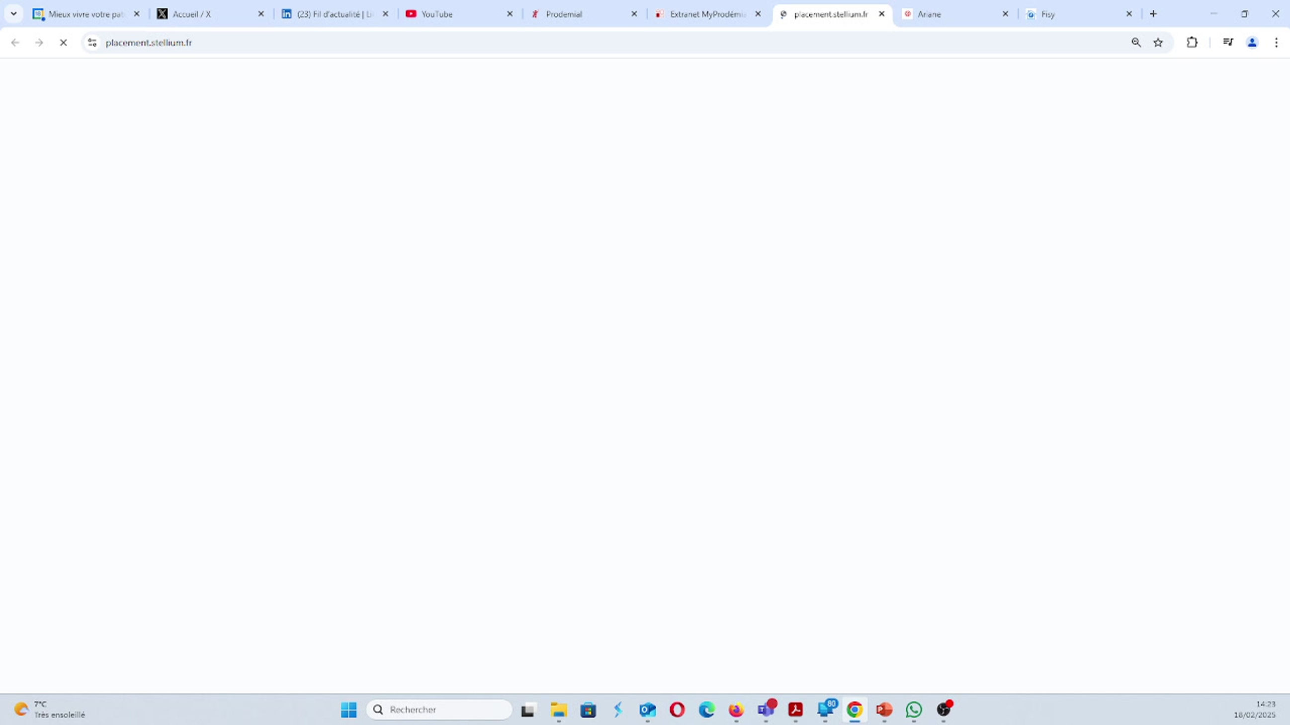Open a new tab with the plus button
This screenshot has width=1290, height=725.
pyautogui.click(x=1153, y=13)
